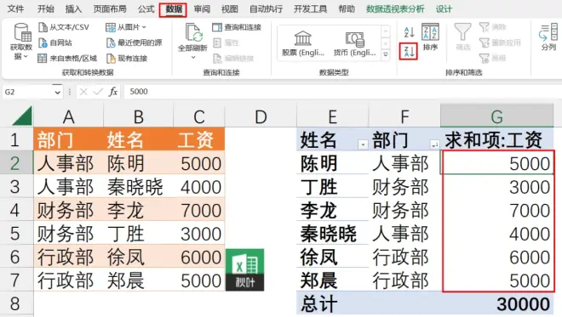Open the 数据透视表分析 tab
Image resolution: width=562 pixels, height=317 pixels.
[395, 9]
